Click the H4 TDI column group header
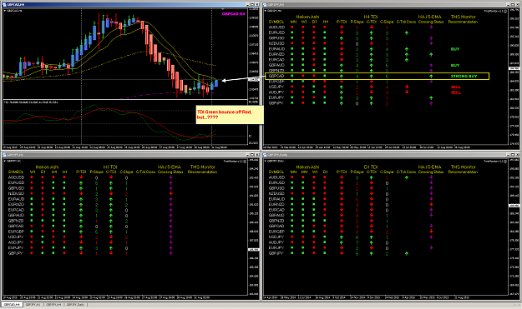522x309 pixels. [x=371, y=17]
